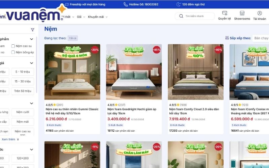Image resolution: width=269 pixels, height=168 pixels.
Task: Open the Khuyến mãi menu
Action: point(98,17)
